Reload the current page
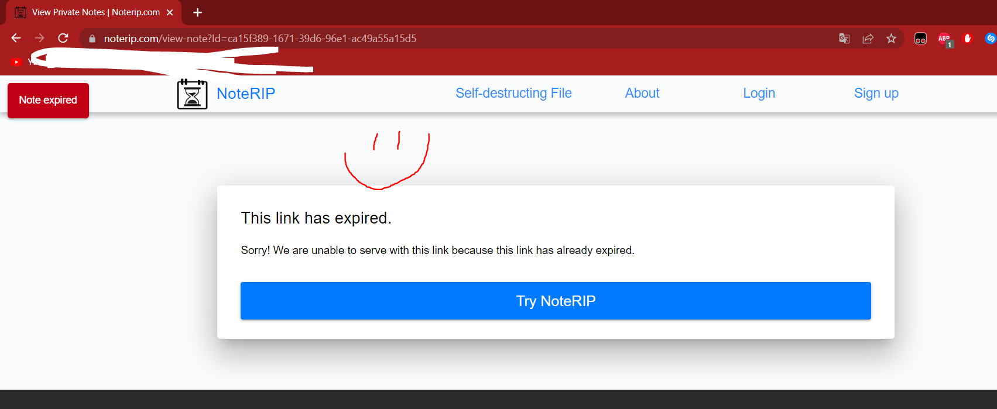The width and height of the screenshot is (997, 409). point(63,38)
